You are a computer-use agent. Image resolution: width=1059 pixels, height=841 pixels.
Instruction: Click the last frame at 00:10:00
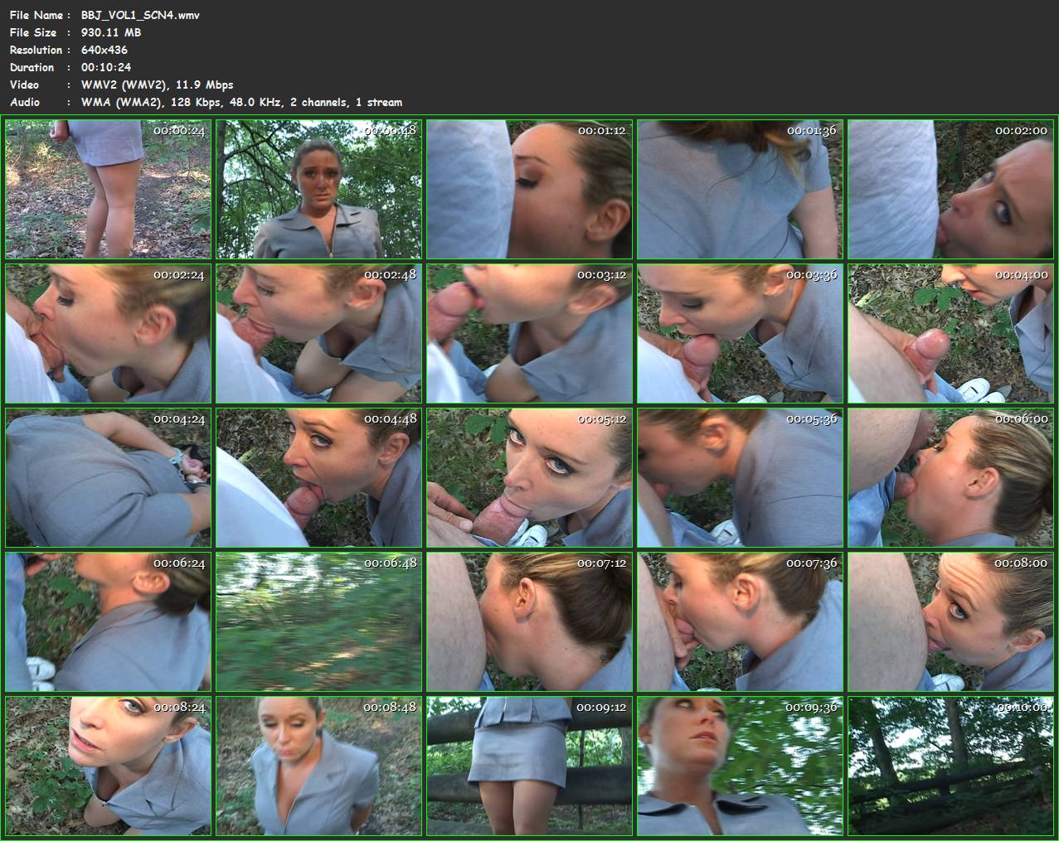coord(950,766)
